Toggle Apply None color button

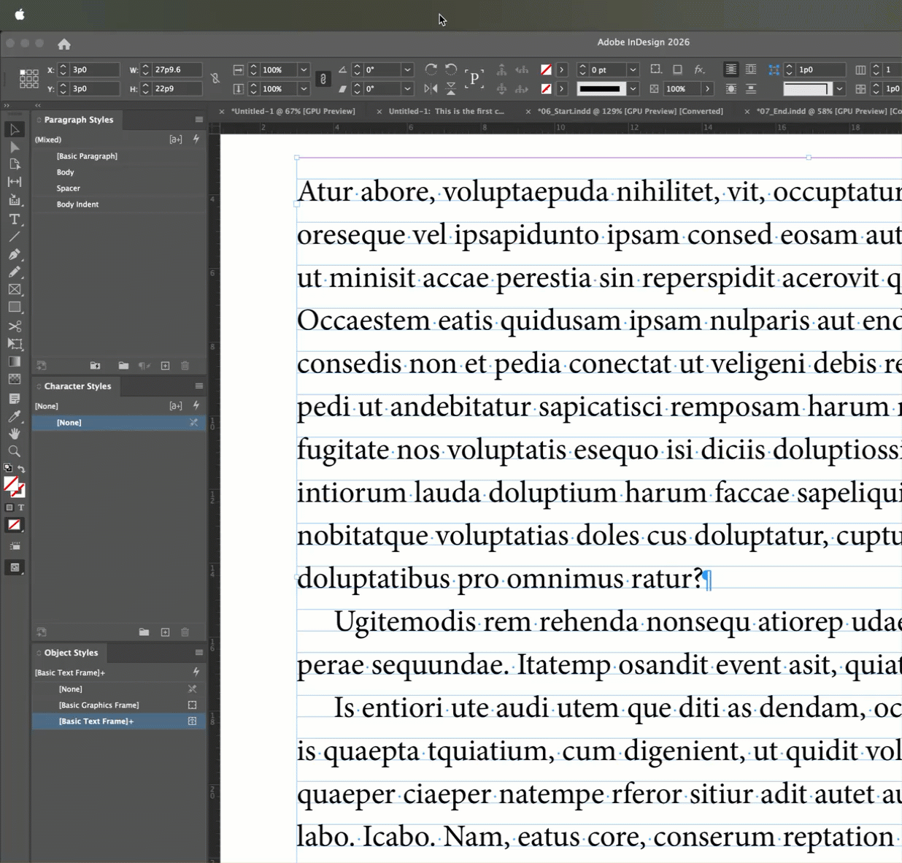15,525
